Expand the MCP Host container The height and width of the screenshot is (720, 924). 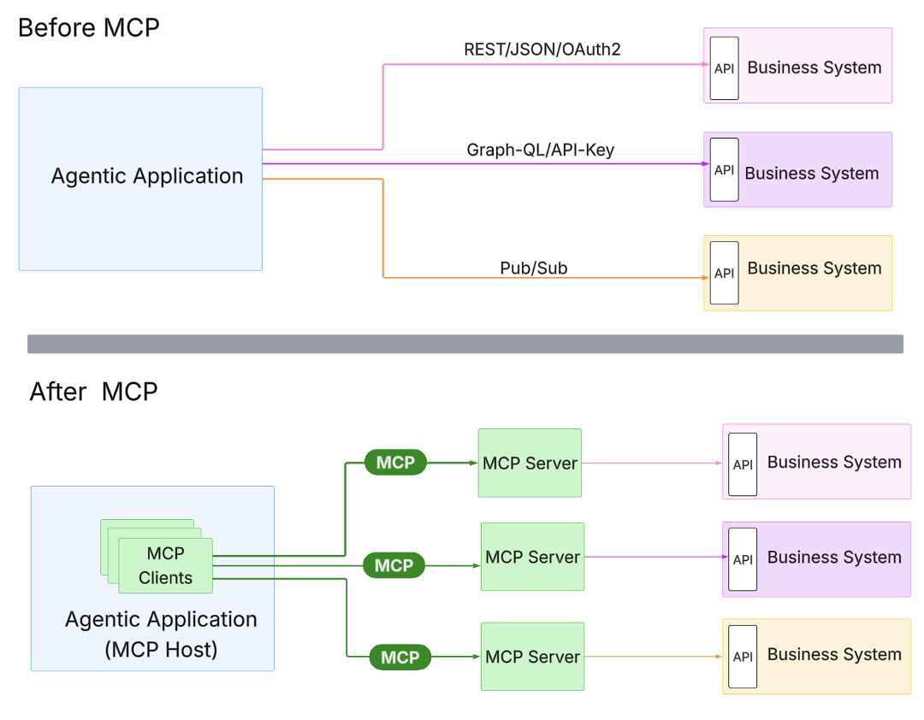(152, 579)
